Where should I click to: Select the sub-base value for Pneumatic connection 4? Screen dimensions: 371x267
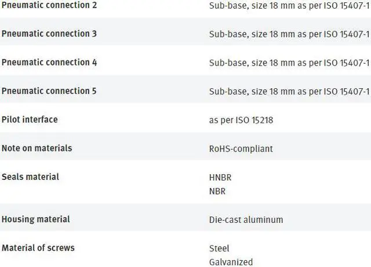tap(289, 63)
